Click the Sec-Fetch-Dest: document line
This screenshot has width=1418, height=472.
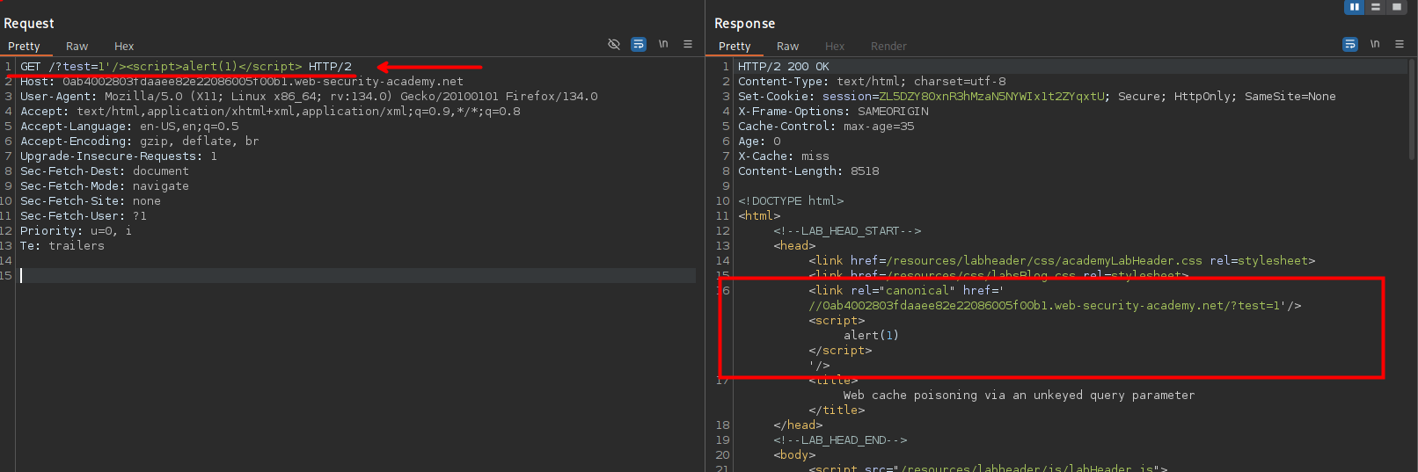pos(105,171)
